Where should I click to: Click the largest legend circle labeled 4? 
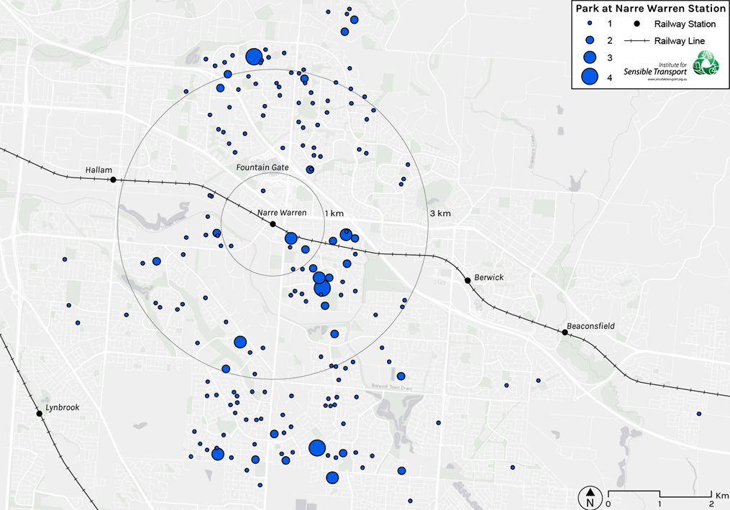(590, 78)
